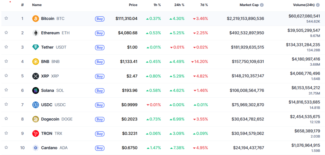
Task: Click the BNB coin icon
Action: 36,61
